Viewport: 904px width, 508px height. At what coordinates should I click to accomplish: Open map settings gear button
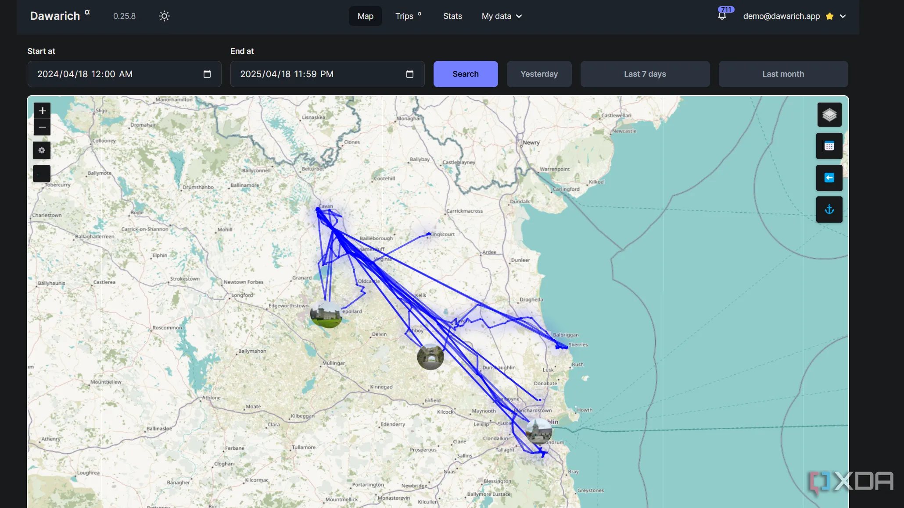pos(42,150)
